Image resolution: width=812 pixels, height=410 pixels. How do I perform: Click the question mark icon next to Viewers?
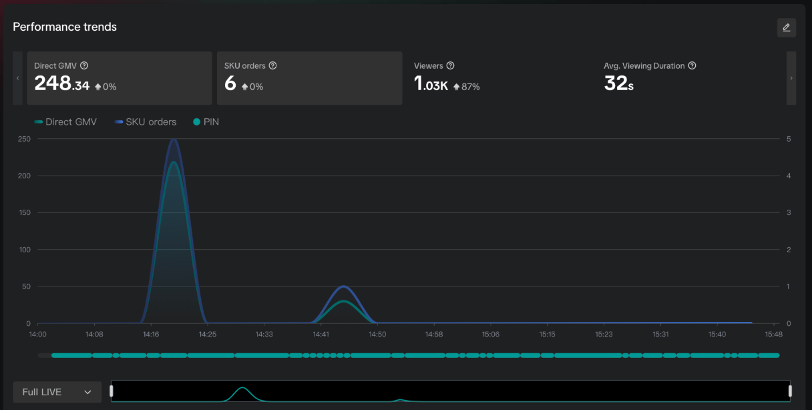pyautogui.click(x=450, y=65)
